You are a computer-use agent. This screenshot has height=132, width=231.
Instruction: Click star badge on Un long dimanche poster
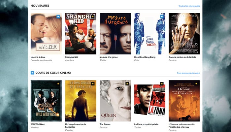coord(93,84)
